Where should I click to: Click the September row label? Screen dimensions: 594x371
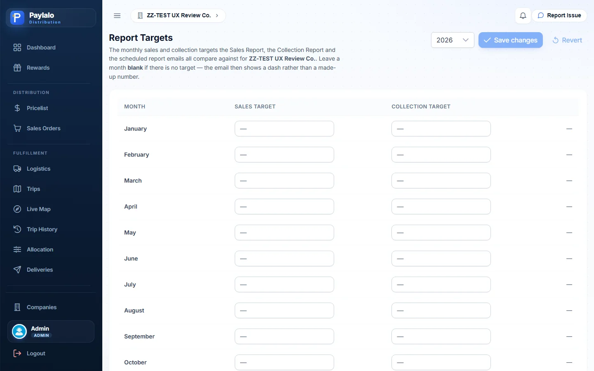point(139,336)
